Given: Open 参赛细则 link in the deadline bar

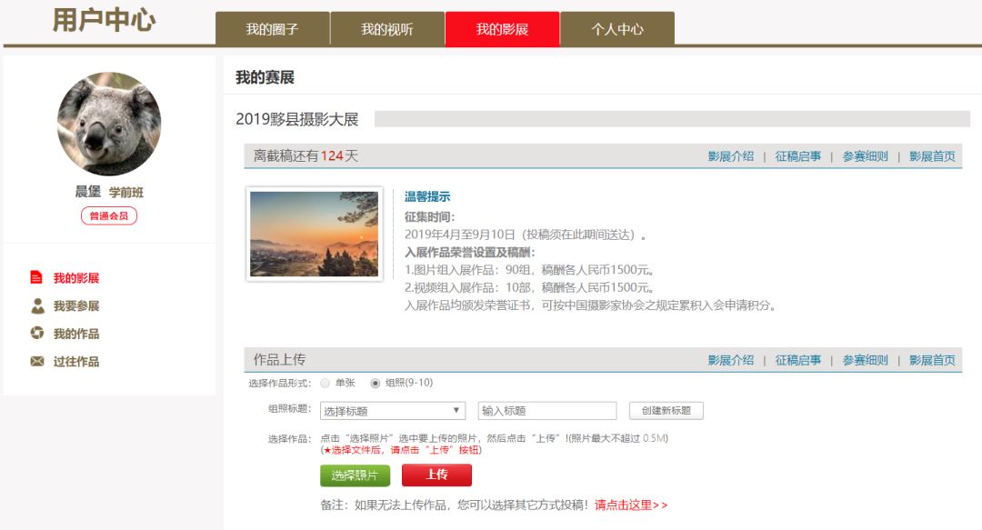Looking at the screenshot, I should pos(865,156).
